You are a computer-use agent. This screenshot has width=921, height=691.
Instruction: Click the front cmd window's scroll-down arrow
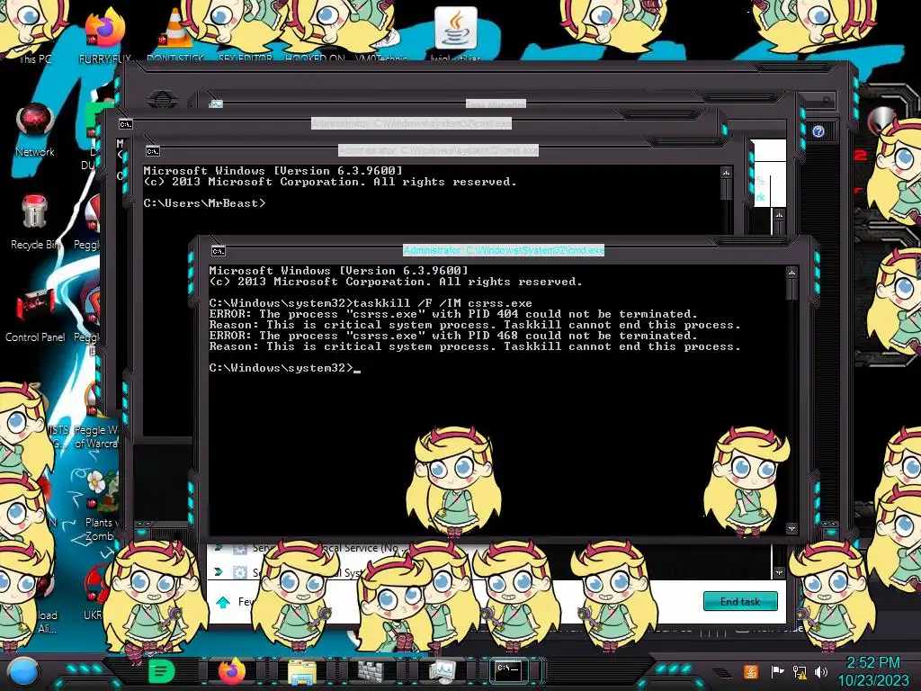[791, 528]
